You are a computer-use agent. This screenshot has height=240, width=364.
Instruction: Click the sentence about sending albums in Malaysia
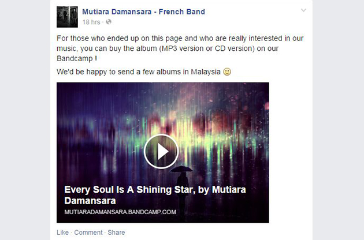[139, 72]
